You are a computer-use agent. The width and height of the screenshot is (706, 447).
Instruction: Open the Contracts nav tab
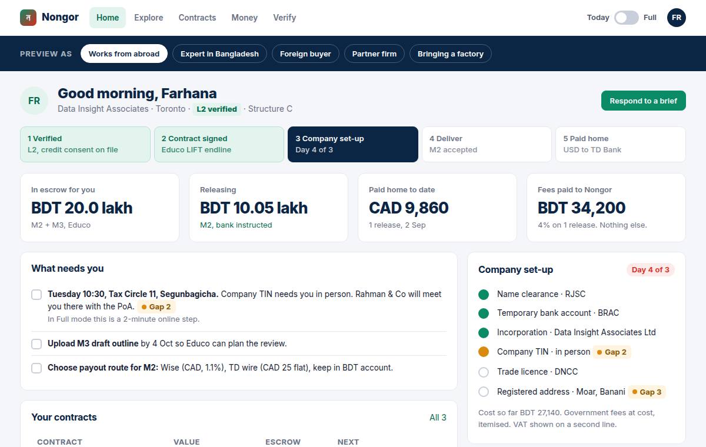(x=197, y=18)
